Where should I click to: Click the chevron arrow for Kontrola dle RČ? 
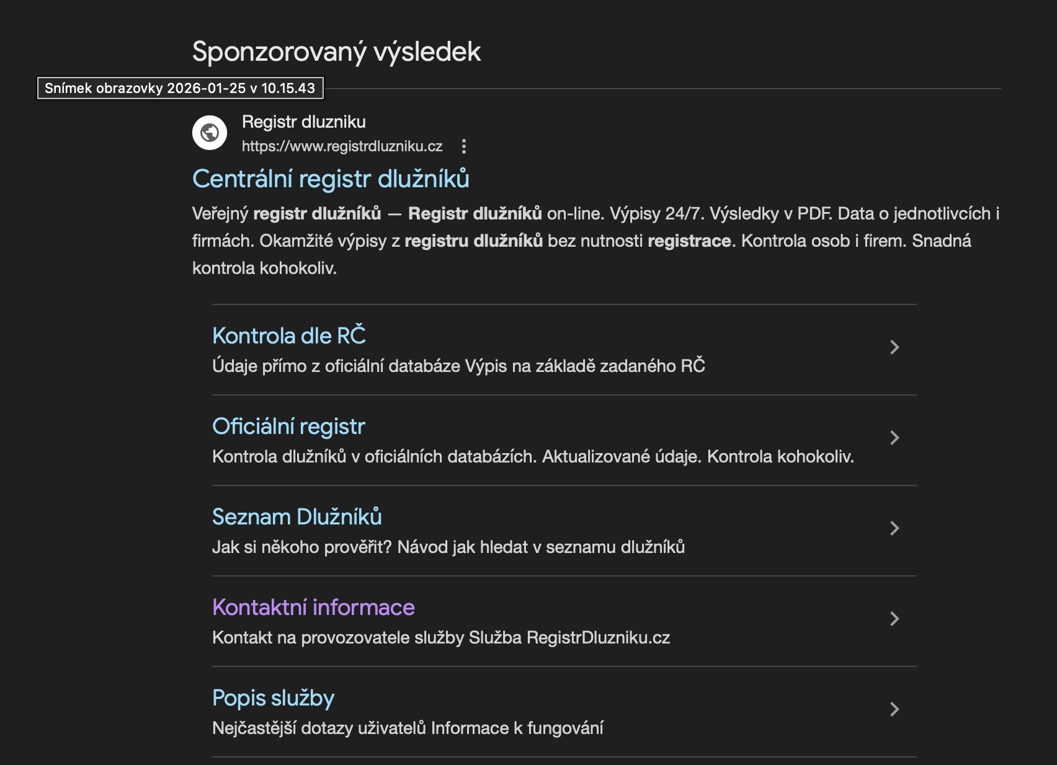coord(894,347)
